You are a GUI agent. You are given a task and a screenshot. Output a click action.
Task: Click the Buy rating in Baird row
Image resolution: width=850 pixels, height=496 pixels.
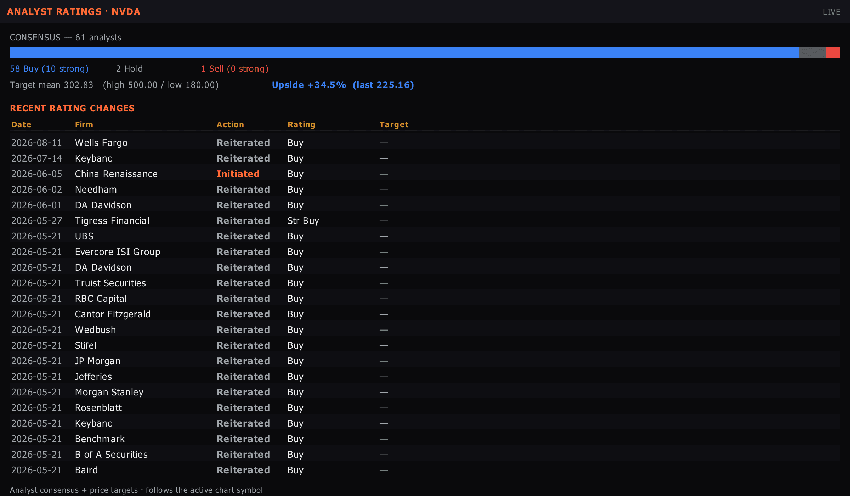(x=295, y=470)
